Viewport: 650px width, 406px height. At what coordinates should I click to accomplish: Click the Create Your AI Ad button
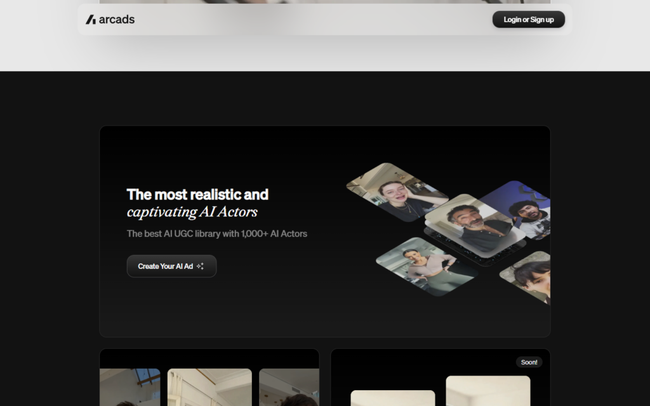(x=171, y=266)
